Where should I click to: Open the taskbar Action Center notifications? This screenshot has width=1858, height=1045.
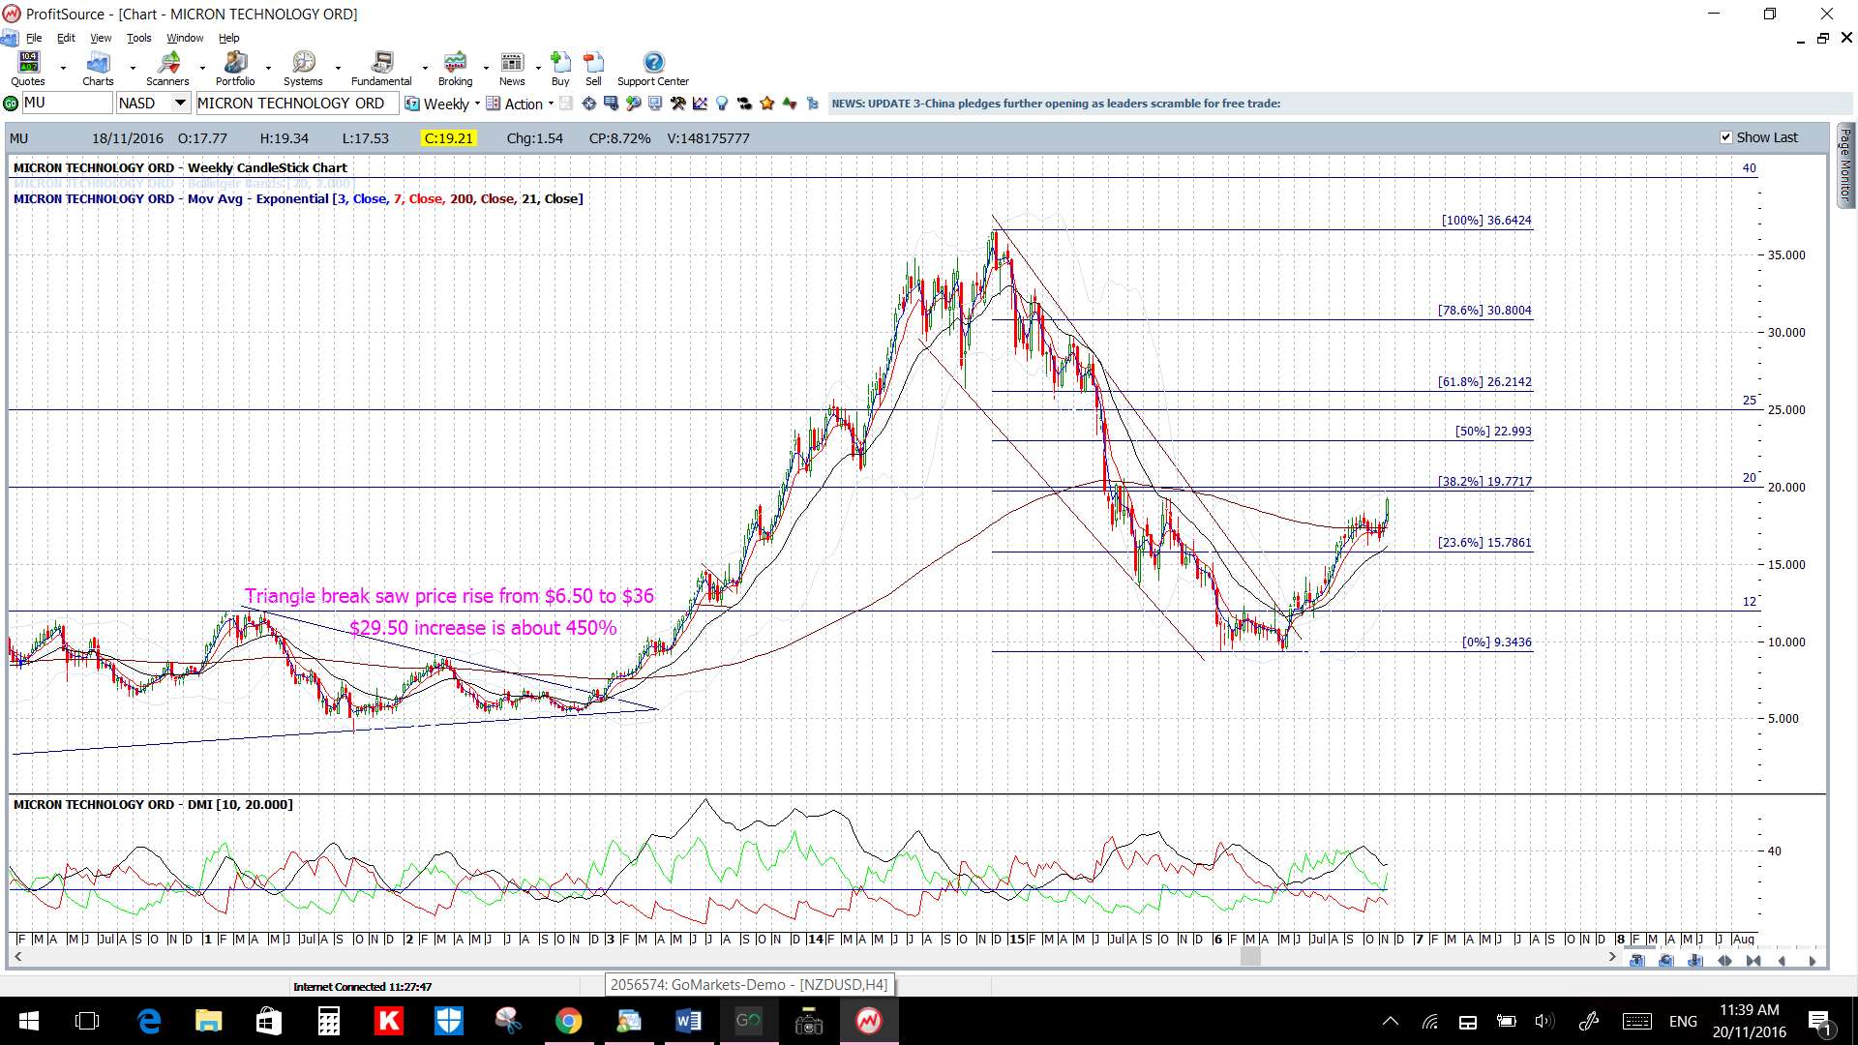point(1819,1021)
